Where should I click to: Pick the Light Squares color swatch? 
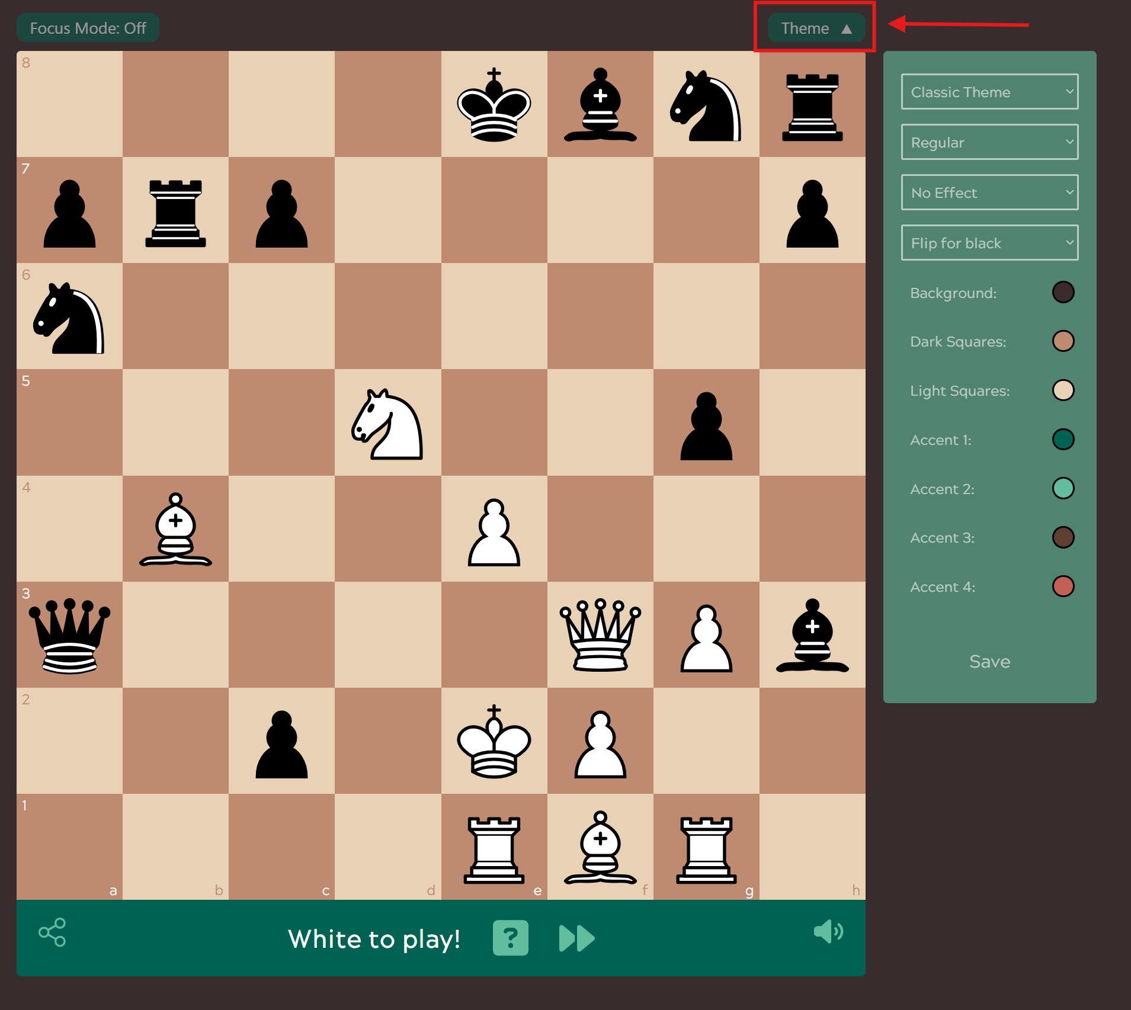point(1063,390)
